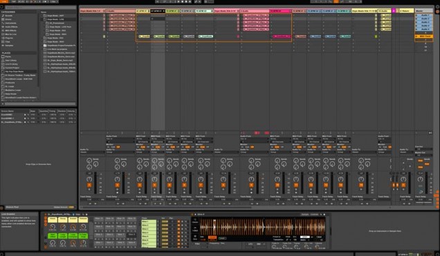Click the transport Stop button
Screen dimensions: 440x256
182,1
